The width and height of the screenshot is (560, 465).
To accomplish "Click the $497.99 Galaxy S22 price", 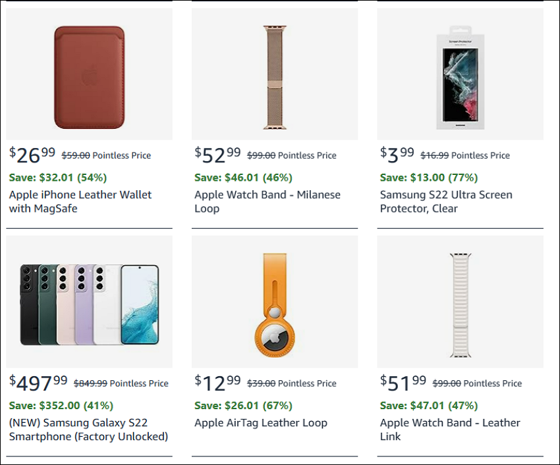I will [38, 383].
